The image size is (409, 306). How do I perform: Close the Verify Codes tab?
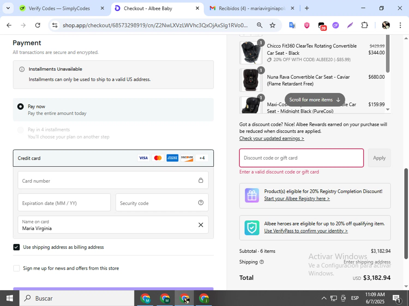point(102,8)
